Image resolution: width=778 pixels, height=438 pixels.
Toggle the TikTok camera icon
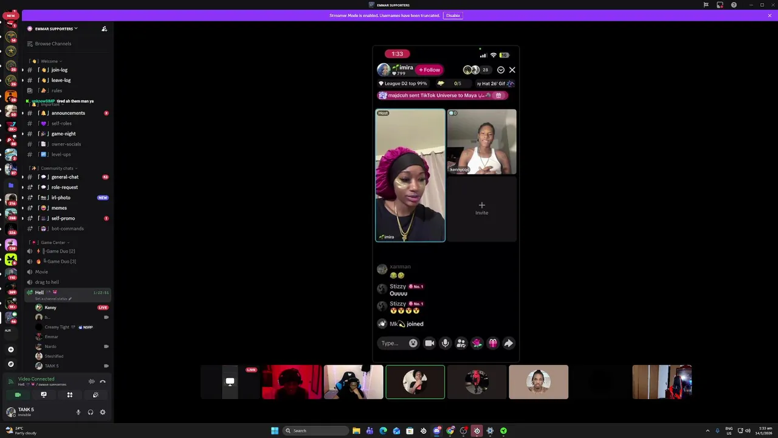(x=430, y=343)
